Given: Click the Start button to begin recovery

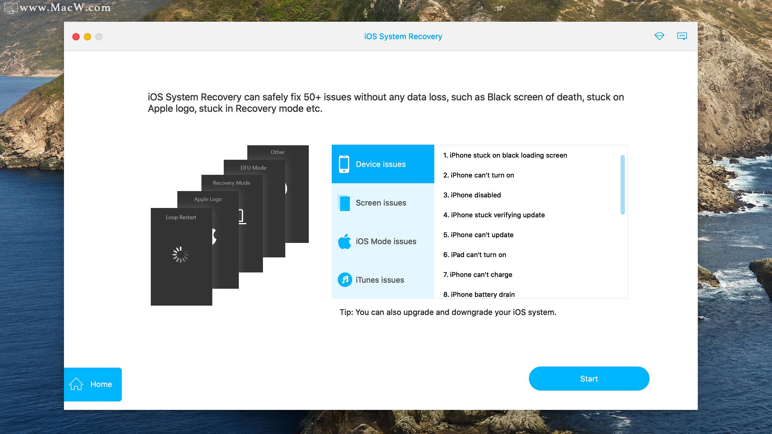Looking at the screenshot, I should click(589, 378).
